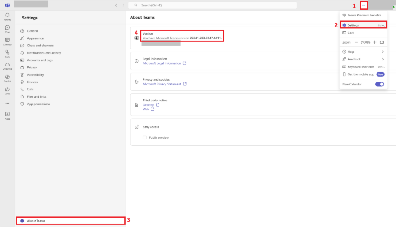Click the Settings and more ellipsis button
Screen dimensions: 396x227
363,5
